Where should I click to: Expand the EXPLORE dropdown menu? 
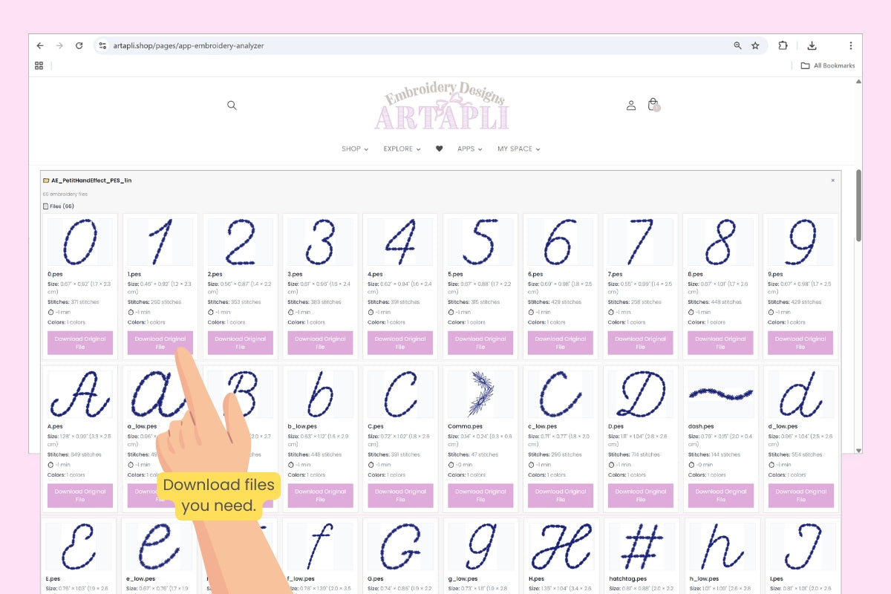tap(402, 148)
